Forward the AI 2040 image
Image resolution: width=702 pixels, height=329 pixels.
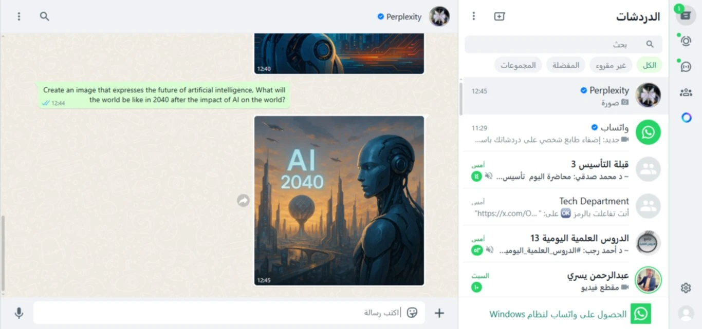click(x=243, y=201)
